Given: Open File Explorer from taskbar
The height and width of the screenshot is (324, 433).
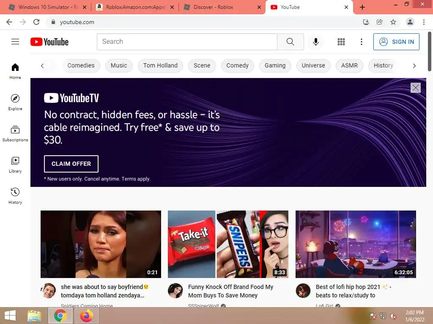Looking at the screenshot, I should (34, 316).
